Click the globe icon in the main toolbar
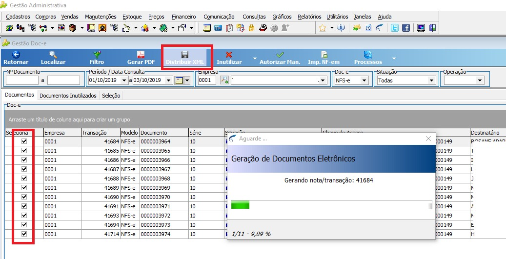The height and width of the screenshot is (259, 506). pyautogui.click(x=10, y=28)
